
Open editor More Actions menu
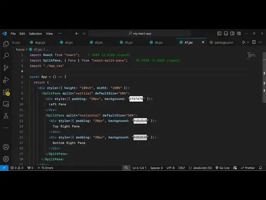[260, 42]
